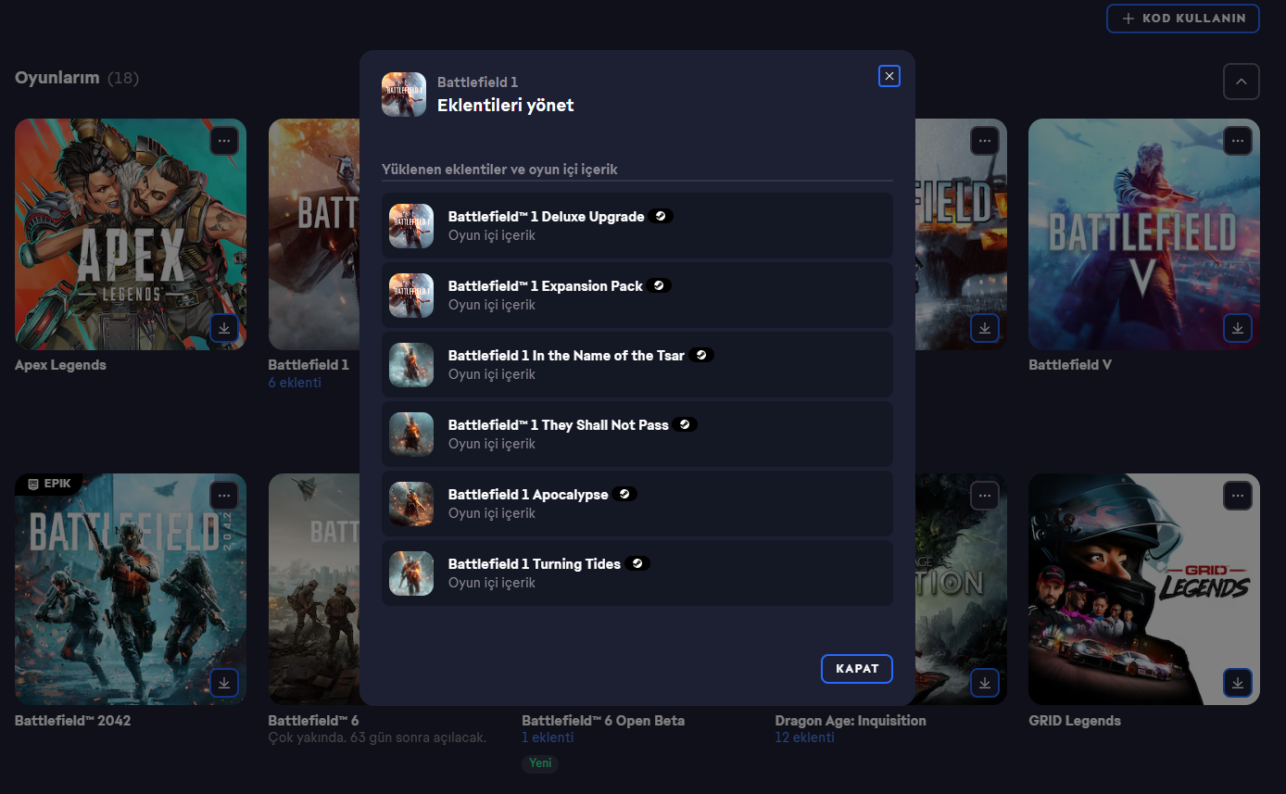This screenshot has height=794, width=1286.
Task: Open the 6 eklenti link under Battlefield 1
Action: tap(295, 383)
